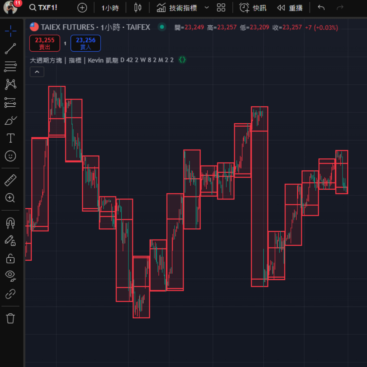Select the text annotation tool
Image resolution: width=367 pixels, height=367 pixels.
[x=11, y=138]
